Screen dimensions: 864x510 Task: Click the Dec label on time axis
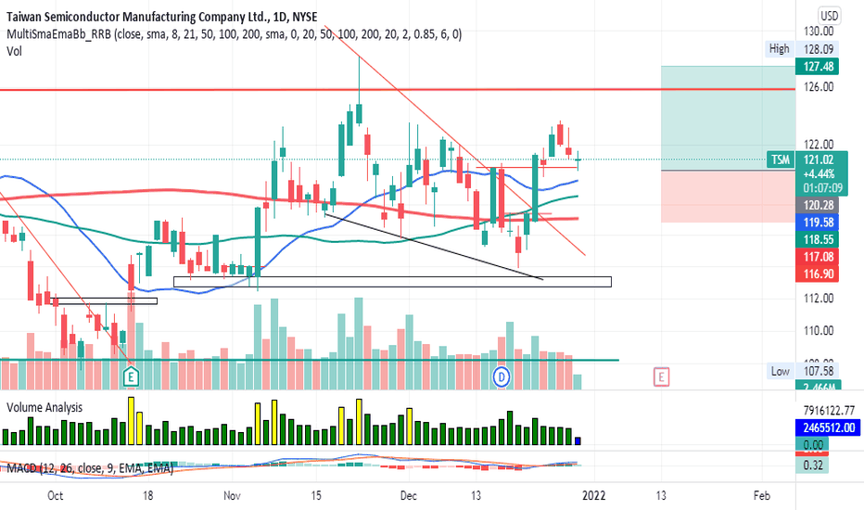pyautogui.click(x=408, y=496)
